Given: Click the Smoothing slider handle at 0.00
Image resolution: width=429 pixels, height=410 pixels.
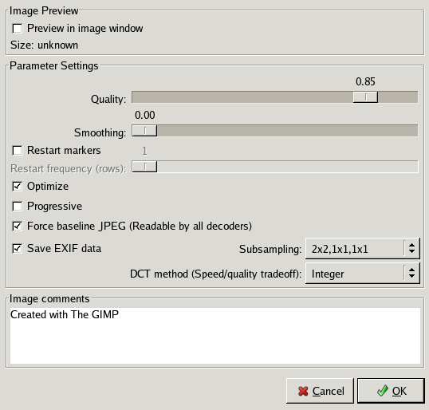Looking at the screenshot, I should click(144, 131).
